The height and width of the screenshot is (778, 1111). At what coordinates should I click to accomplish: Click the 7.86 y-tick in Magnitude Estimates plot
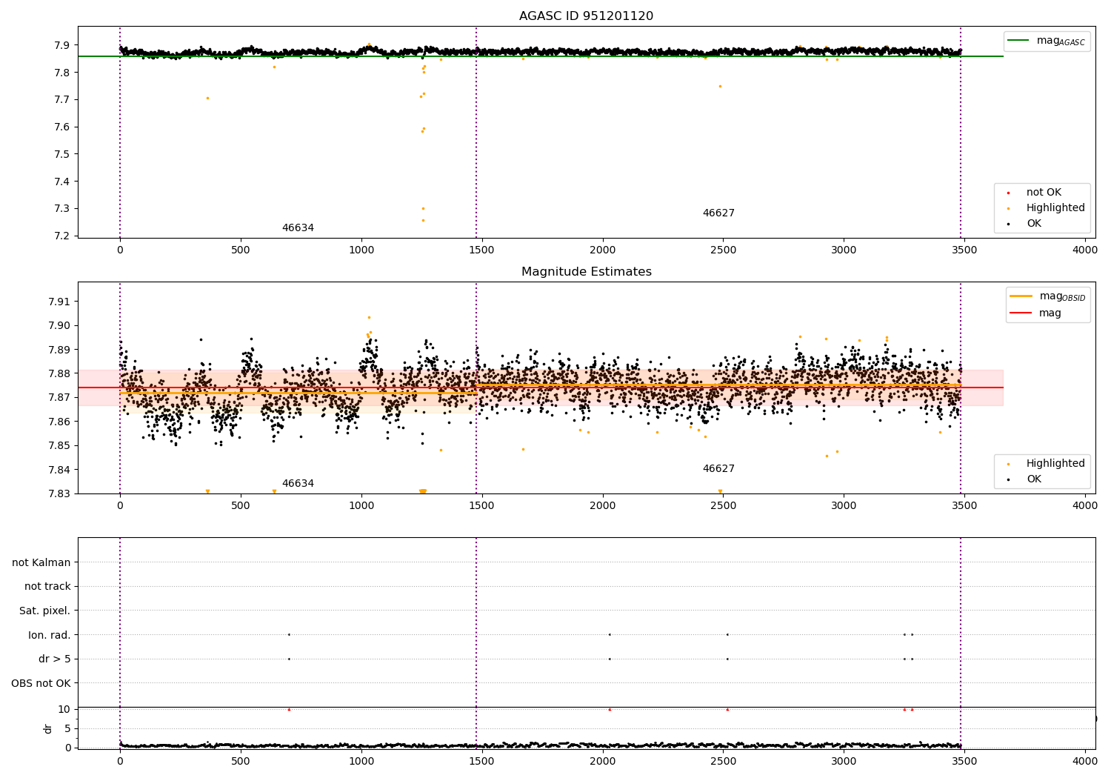click(59, 422)
